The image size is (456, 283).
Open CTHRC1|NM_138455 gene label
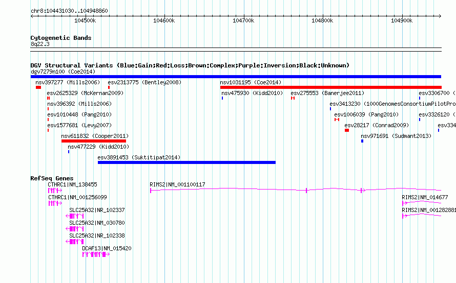(72, 185)
